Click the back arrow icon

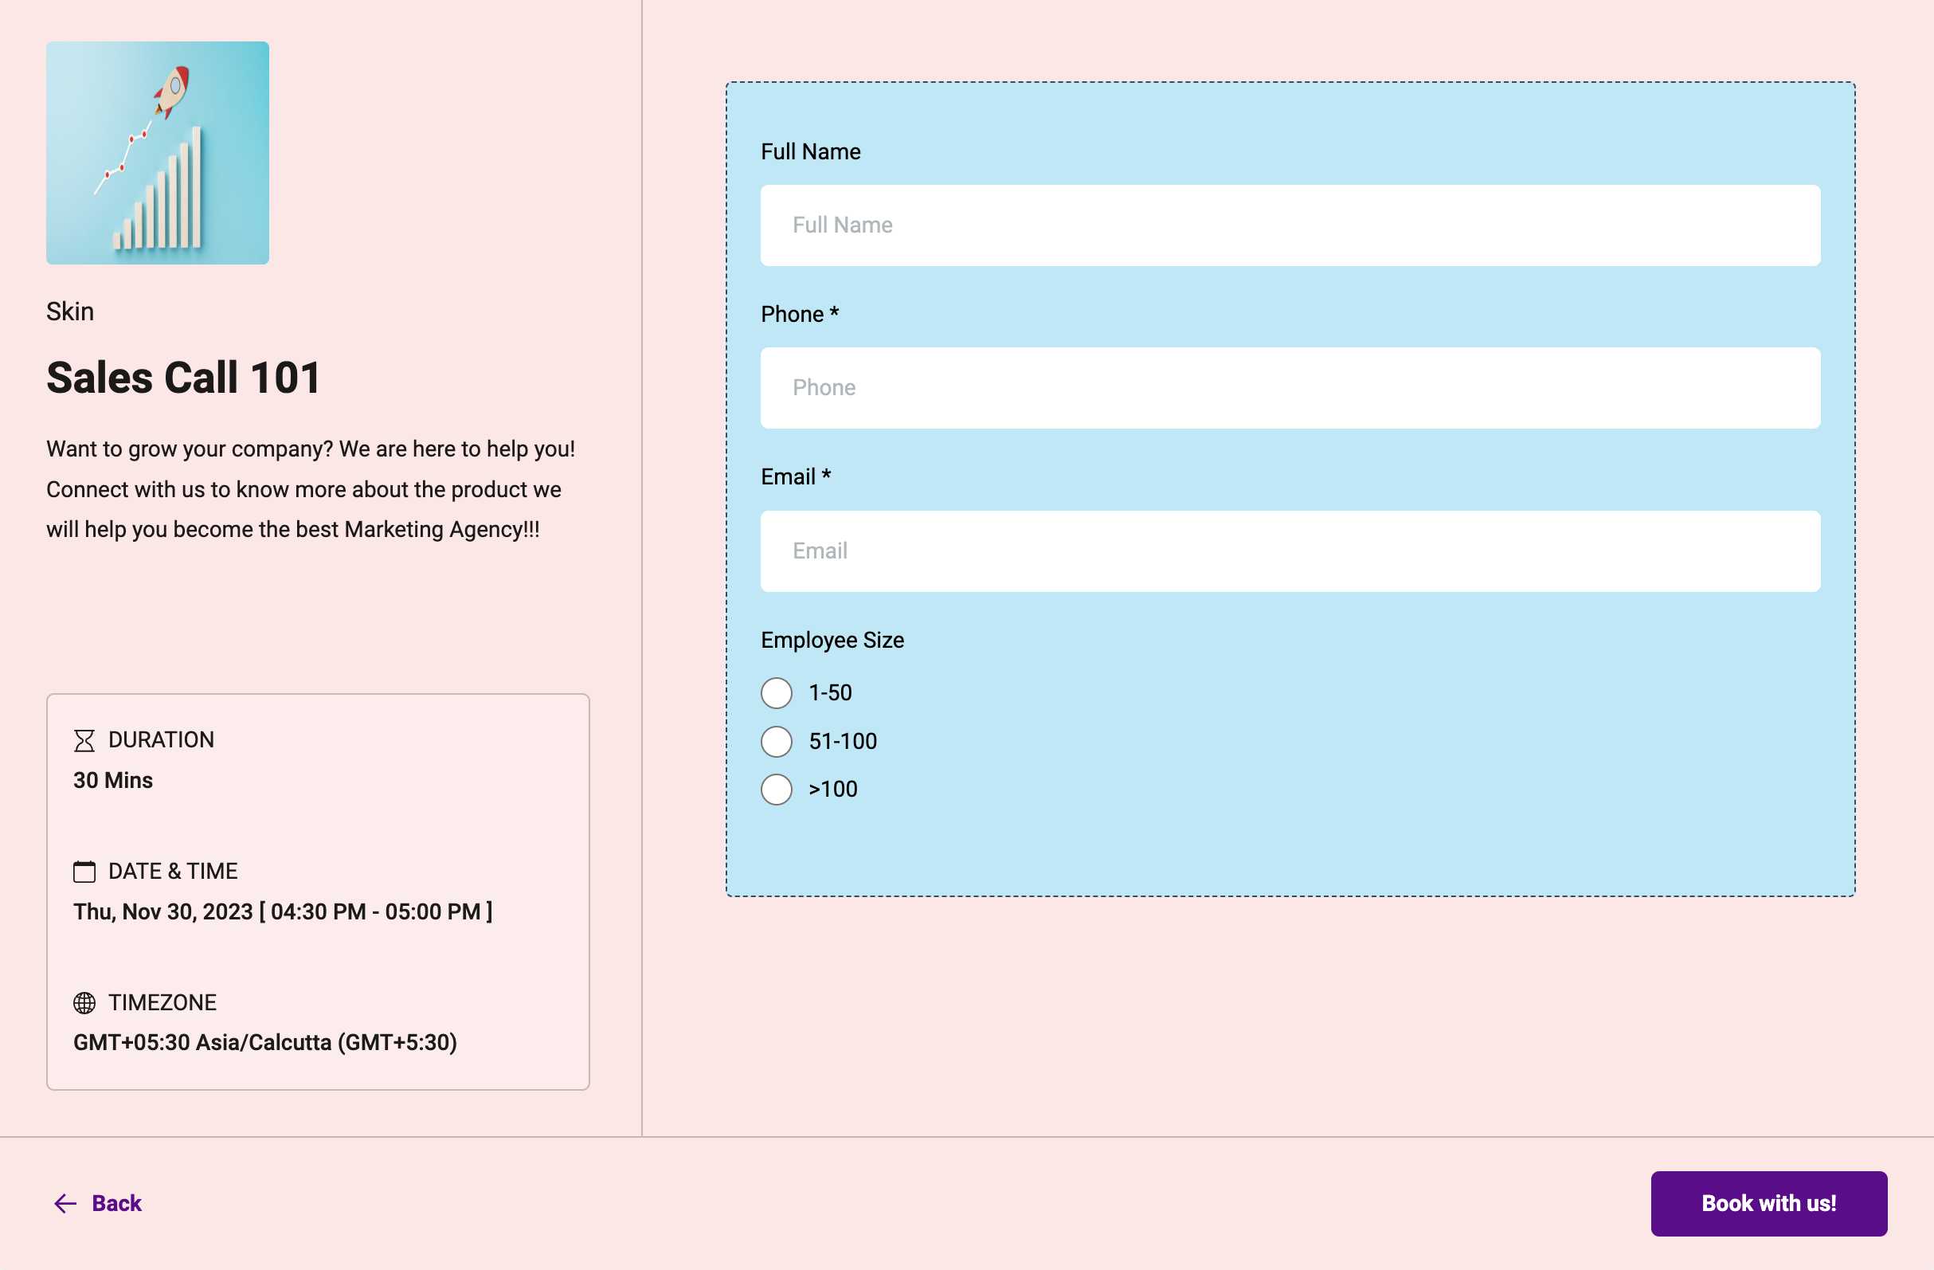(x=65, y=1203)
